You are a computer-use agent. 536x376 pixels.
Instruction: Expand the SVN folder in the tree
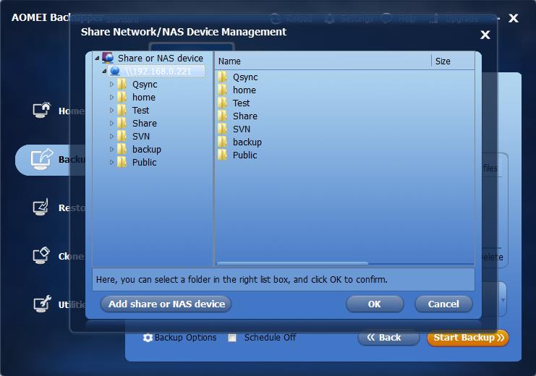click(x=111, y=137)
